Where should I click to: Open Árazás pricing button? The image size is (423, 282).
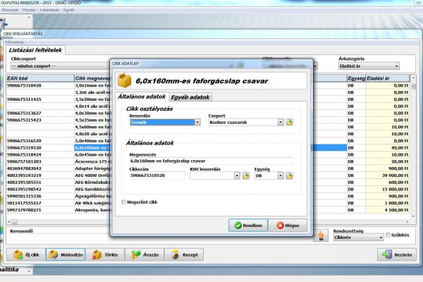tap(145, 255)
